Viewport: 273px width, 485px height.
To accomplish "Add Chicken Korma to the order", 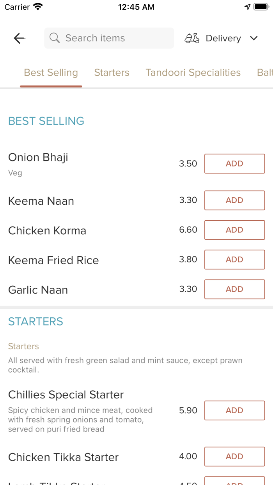I will [234, 230].
